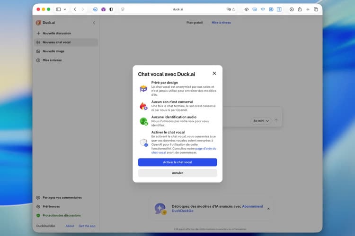The image size is (355, 236).
Task: Open the 4o-mini model dropdown
Action: pyautogui.click(x=262, y=121)
